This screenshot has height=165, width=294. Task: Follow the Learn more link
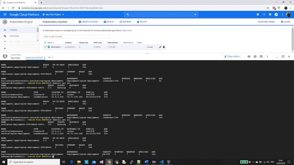[x=127, y=31]
